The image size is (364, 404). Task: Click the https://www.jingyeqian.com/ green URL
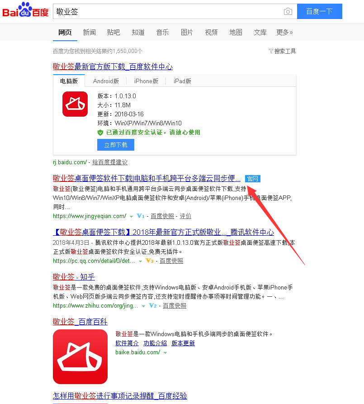tap(90, 216)
